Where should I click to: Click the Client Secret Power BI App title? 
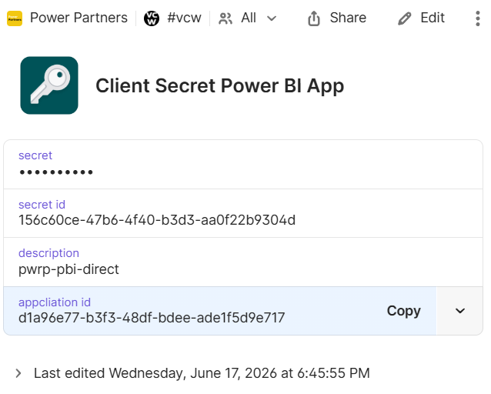pyautogui.click(x=220, y=86)
